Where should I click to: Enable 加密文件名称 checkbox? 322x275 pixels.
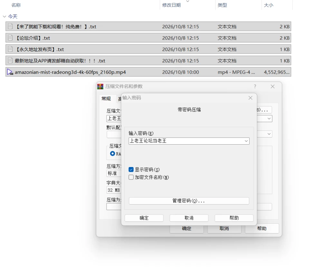(131, 177)
